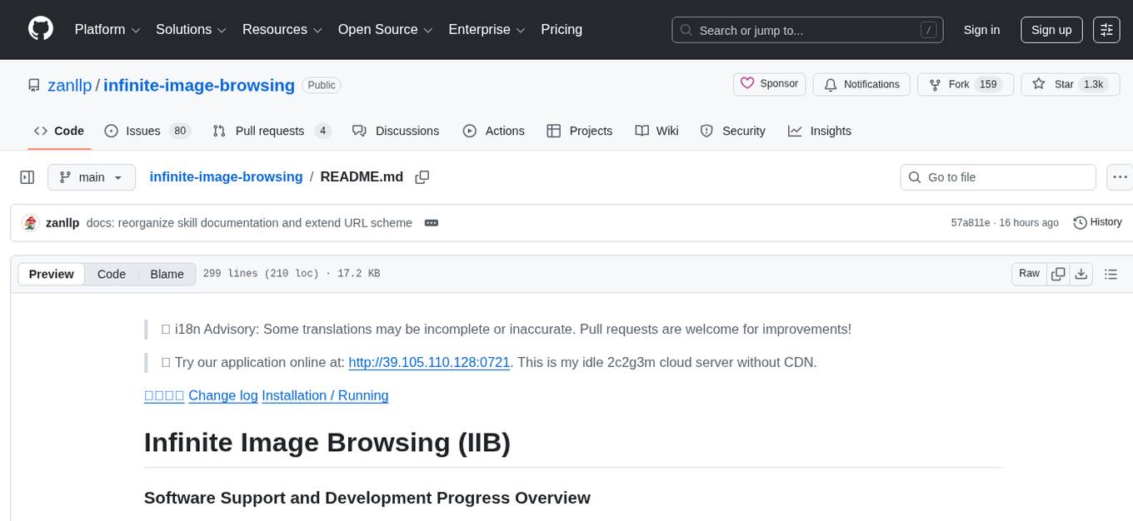The width and height of the screenshot is (1133, 521).
Task: Download the raw README file
Action: point(1081,273)
